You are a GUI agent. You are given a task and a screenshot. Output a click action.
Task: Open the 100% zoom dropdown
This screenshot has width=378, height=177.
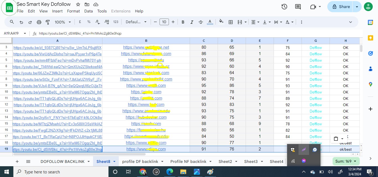[x=63, y=22]
